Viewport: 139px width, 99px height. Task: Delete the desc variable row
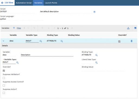131,41
